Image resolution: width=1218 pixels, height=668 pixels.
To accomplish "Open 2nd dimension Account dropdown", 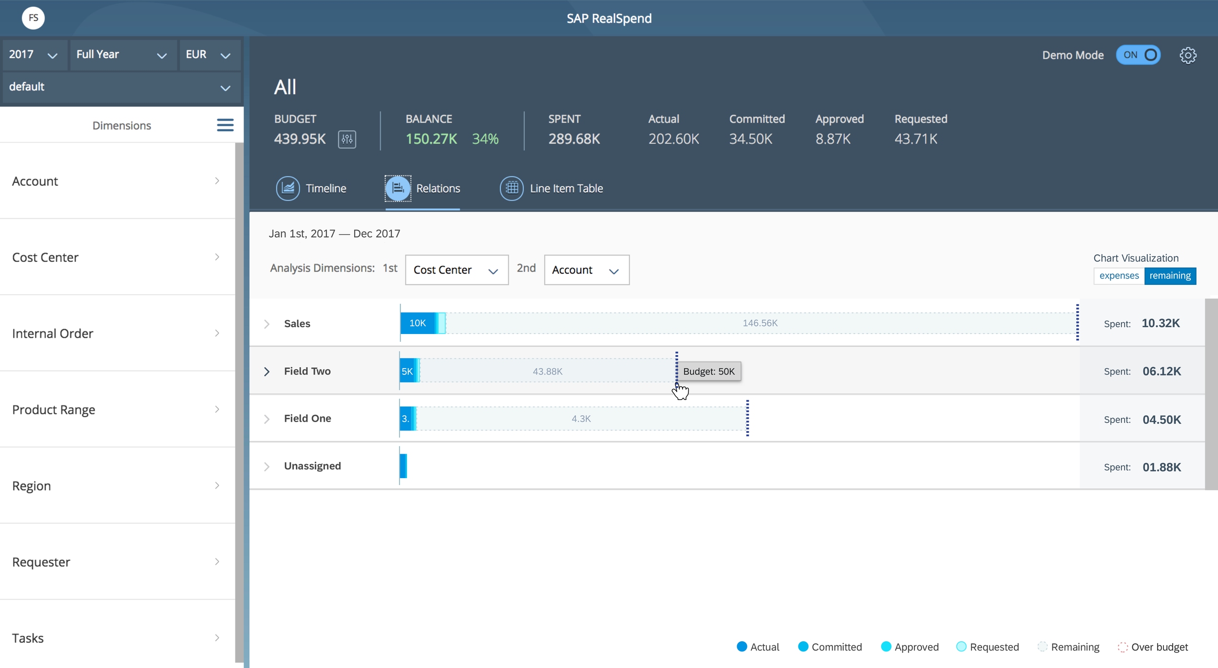I will (586, 270).
